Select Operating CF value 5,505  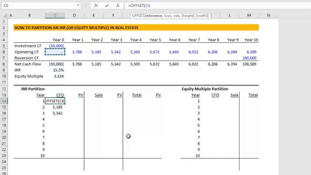tap(135, 52)
